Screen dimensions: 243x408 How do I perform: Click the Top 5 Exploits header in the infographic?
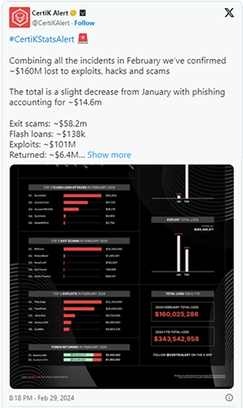[x=79, y=294]
